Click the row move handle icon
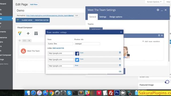Image resolution: width=171 pixels, height=96 pixels. pos(20,41)
